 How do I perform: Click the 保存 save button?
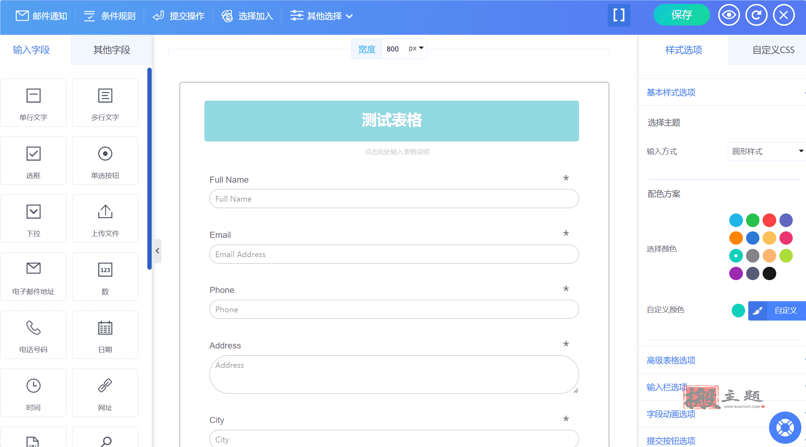click(x=682, y=15)
